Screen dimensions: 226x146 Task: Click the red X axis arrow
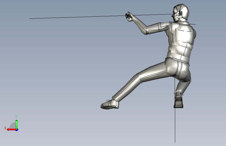pos(11,130)
